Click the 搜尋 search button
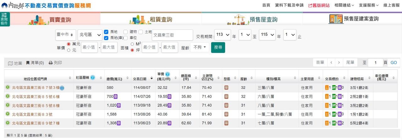 [x=218, y=47]
